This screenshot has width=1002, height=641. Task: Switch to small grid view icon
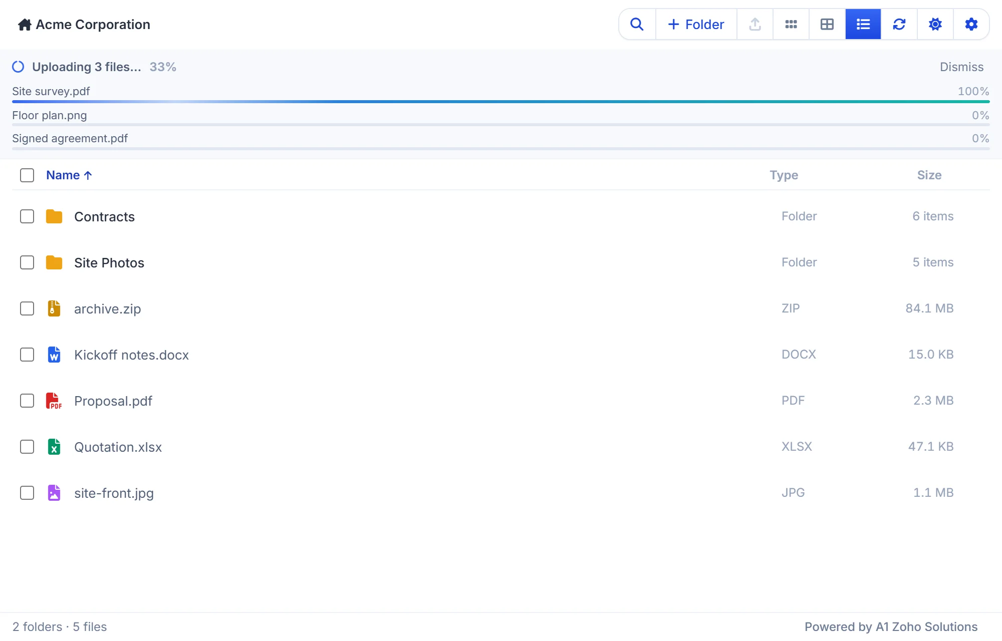[x=791, y=24]
